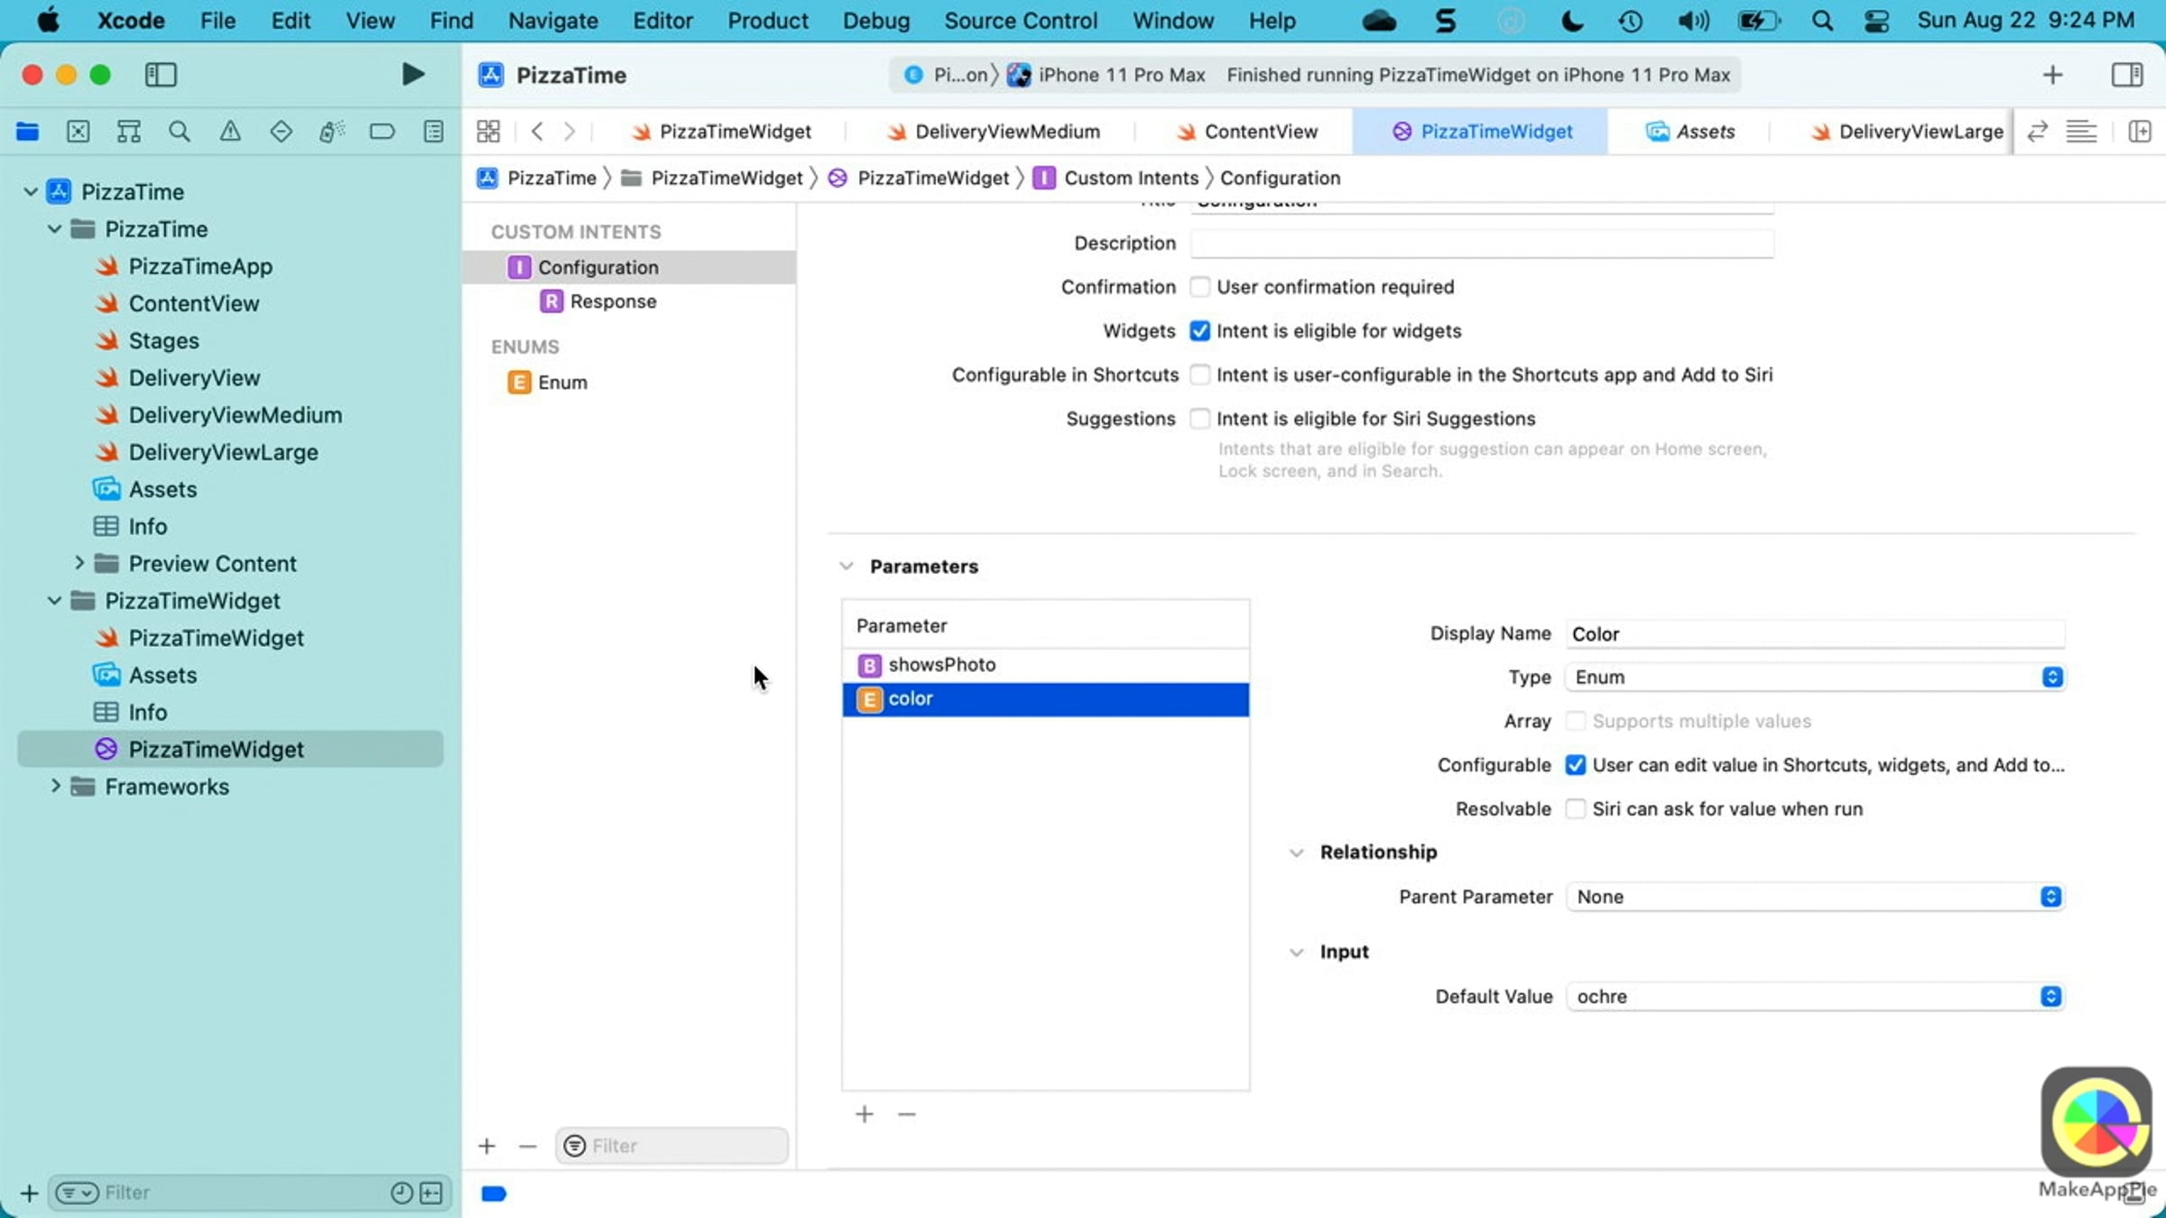Open the Product menu
Viewport: 2166px width, 1218px height.
point(768,20)
